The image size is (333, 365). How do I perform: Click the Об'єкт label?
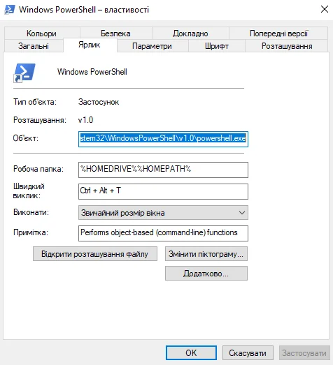(26, 138)
